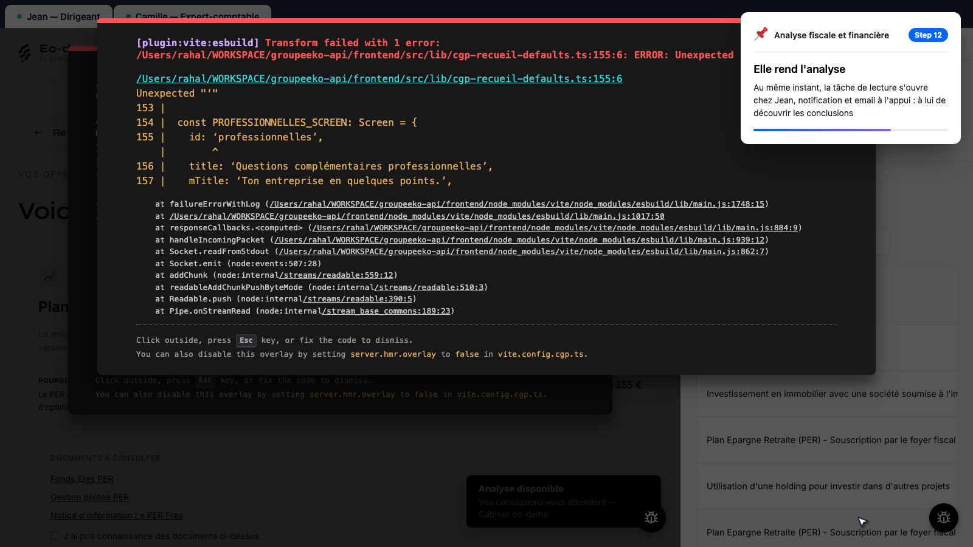Click the Ec-c logo icon in the header
Screen dimensions: 973x547
(25, 53)
